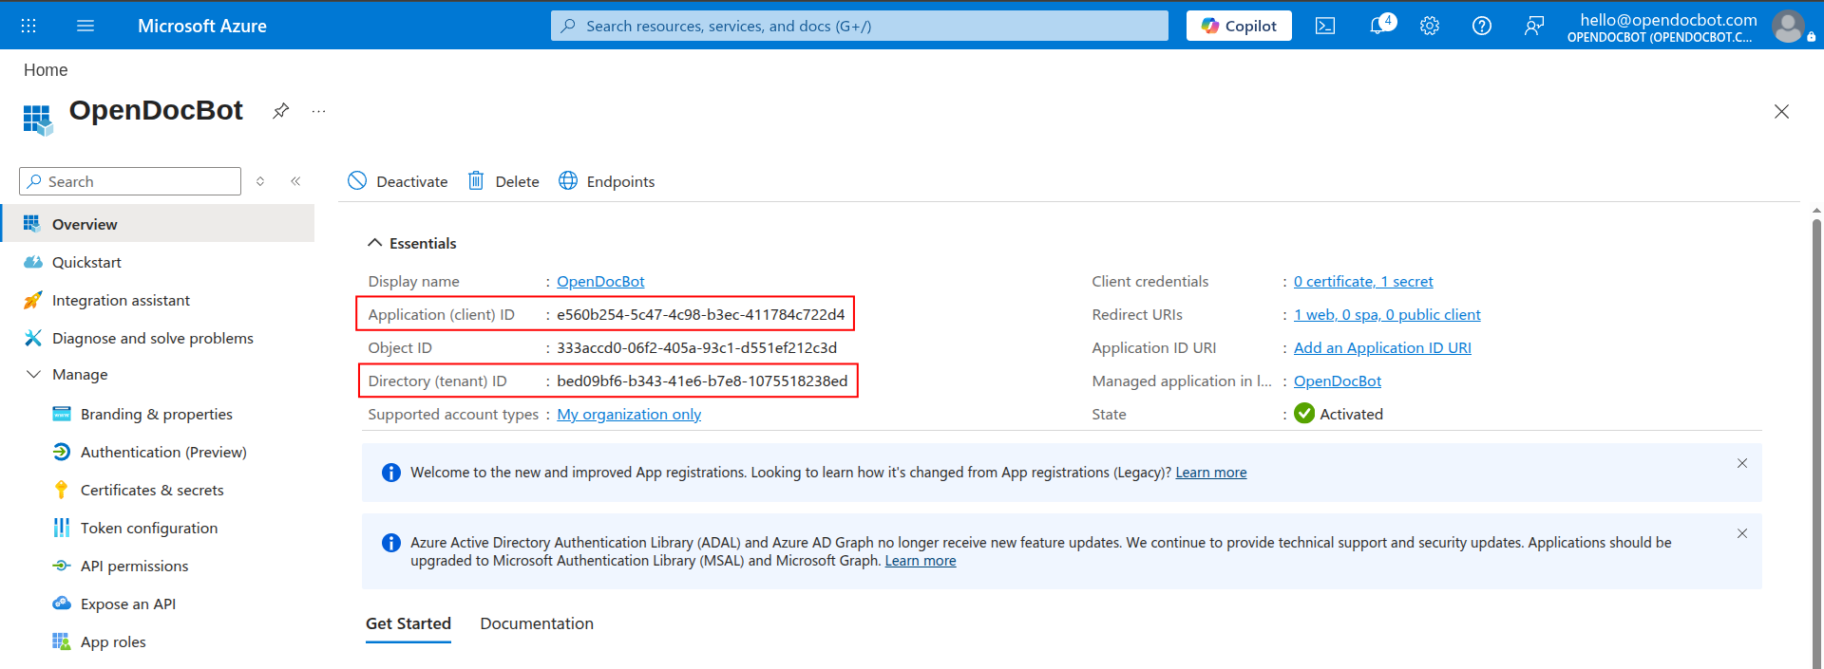The image size is (1824, 669).
Task: Click the My organization only link
Action: point(629,415)
